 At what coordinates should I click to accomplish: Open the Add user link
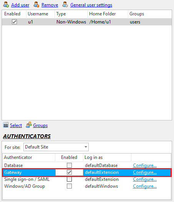point(20,5)
